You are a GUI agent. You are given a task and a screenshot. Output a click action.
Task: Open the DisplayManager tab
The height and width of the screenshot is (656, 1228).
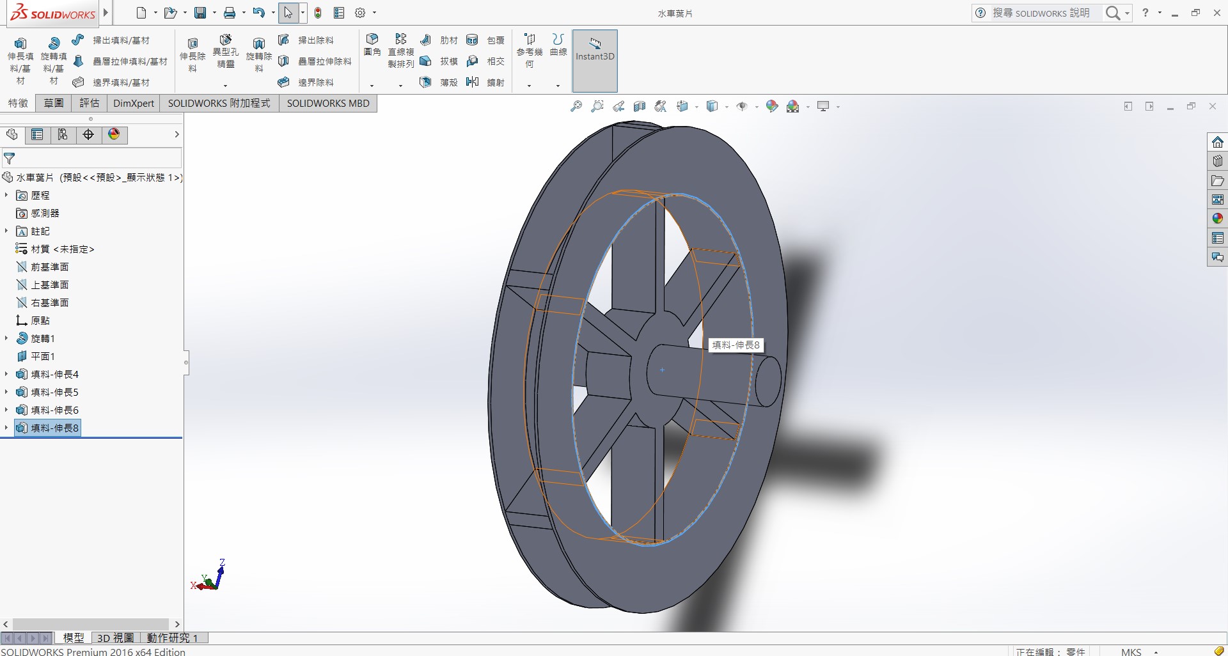114,134
